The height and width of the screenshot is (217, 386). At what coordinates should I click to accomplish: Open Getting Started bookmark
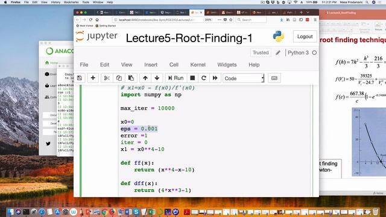[x=106, y=25]
